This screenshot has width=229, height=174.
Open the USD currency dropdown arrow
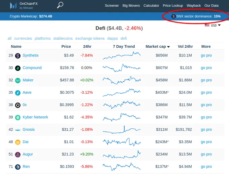coord(219,25)
